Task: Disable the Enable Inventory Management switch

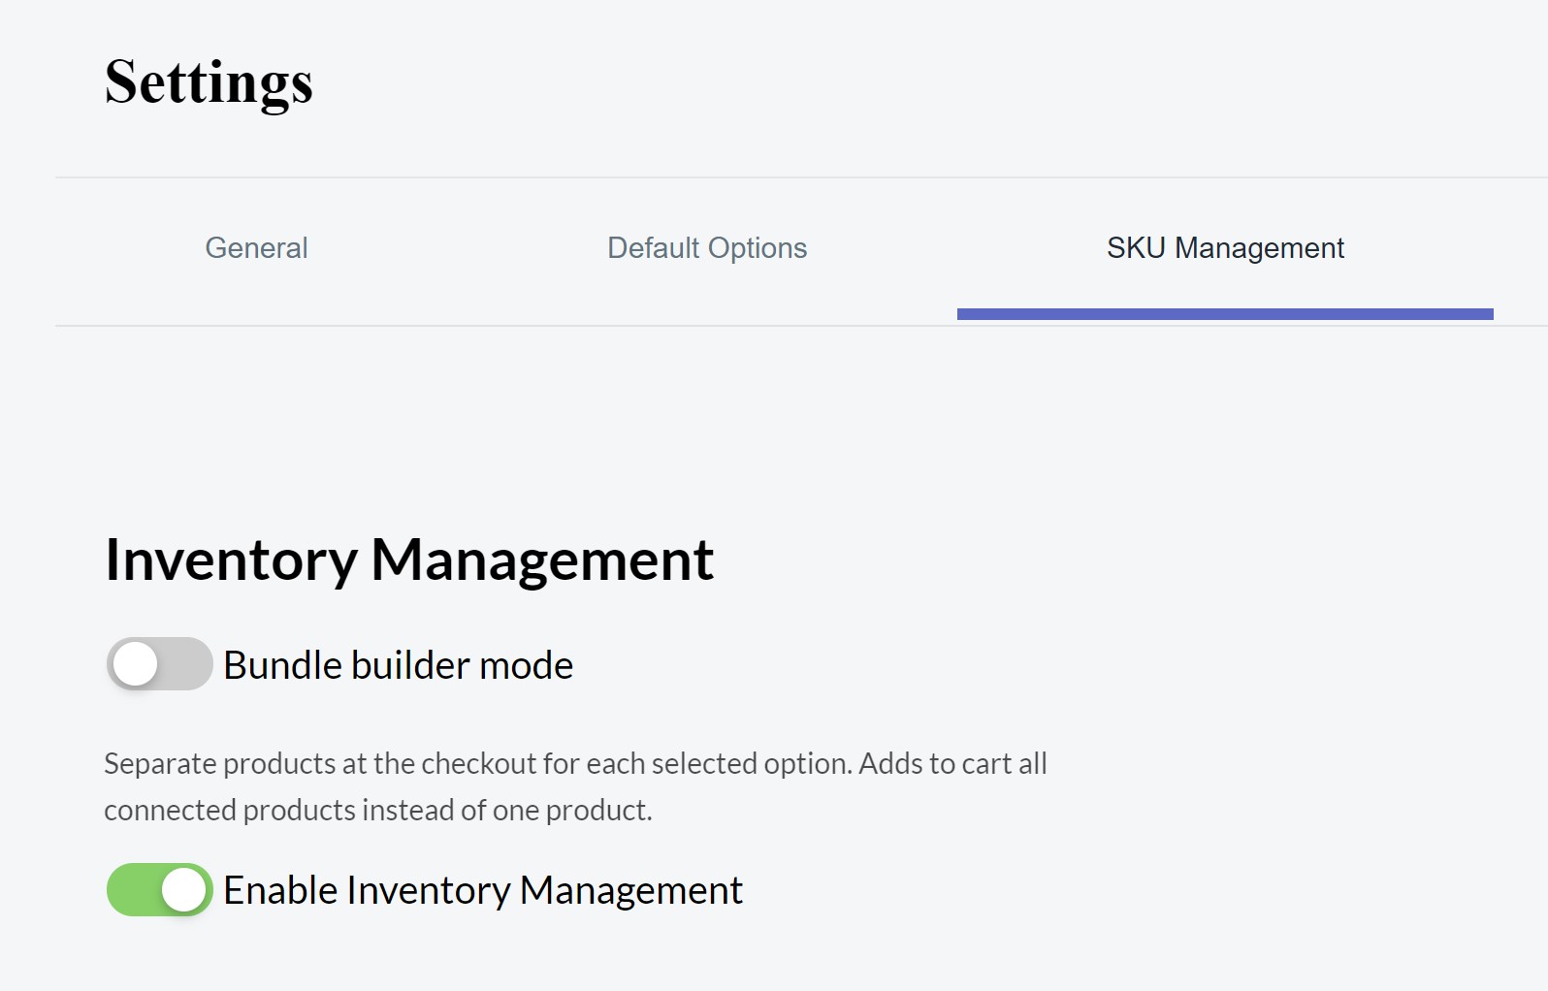Action: (159, 889)
